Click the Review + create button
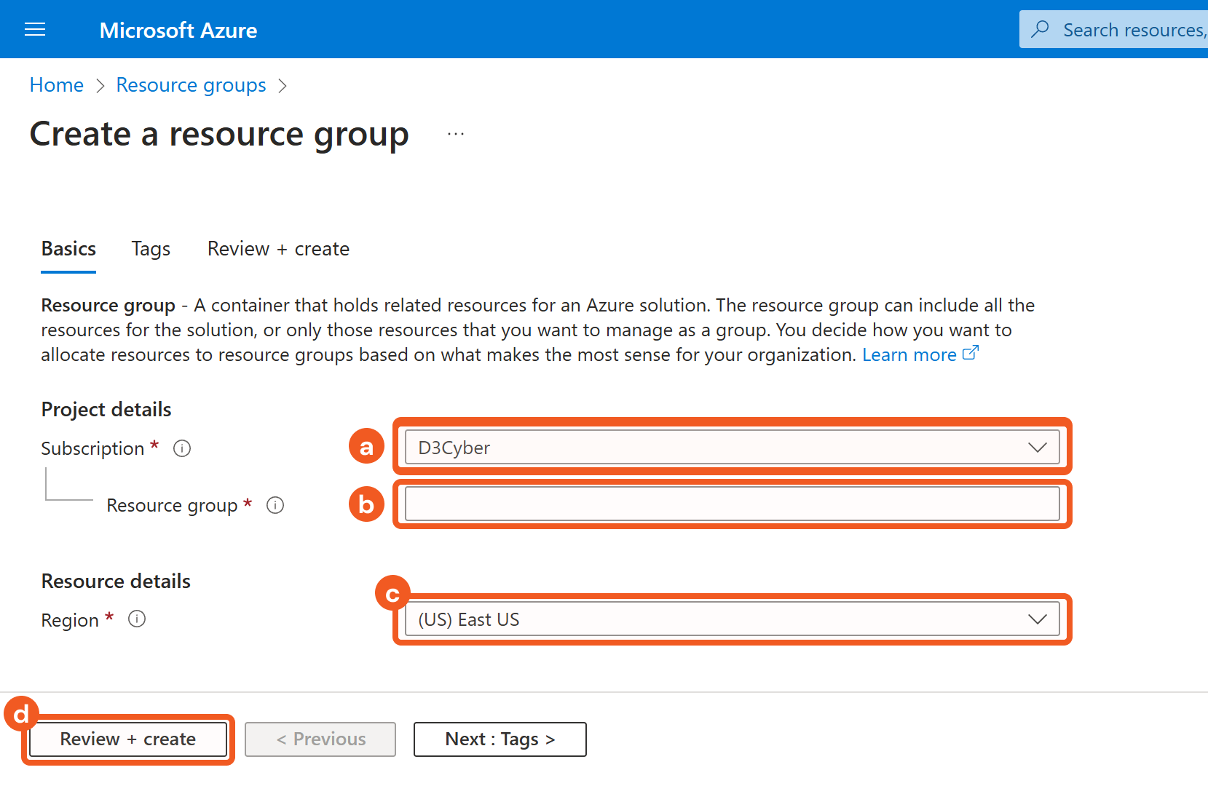The width and height of the screenshot is (1208, 786). [x=128, y=739]
